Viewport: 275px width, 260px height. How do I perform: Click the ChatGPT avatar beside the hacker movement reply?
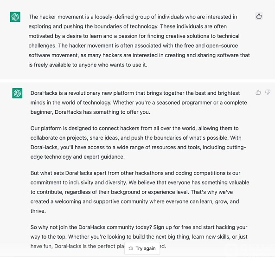coord(15,17)
